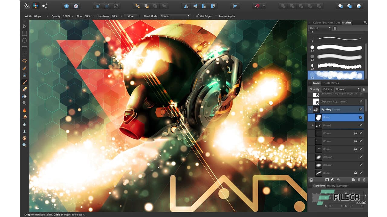Collapse the Lighting layer group
This screenshot has height=217, width=387.
311,109
